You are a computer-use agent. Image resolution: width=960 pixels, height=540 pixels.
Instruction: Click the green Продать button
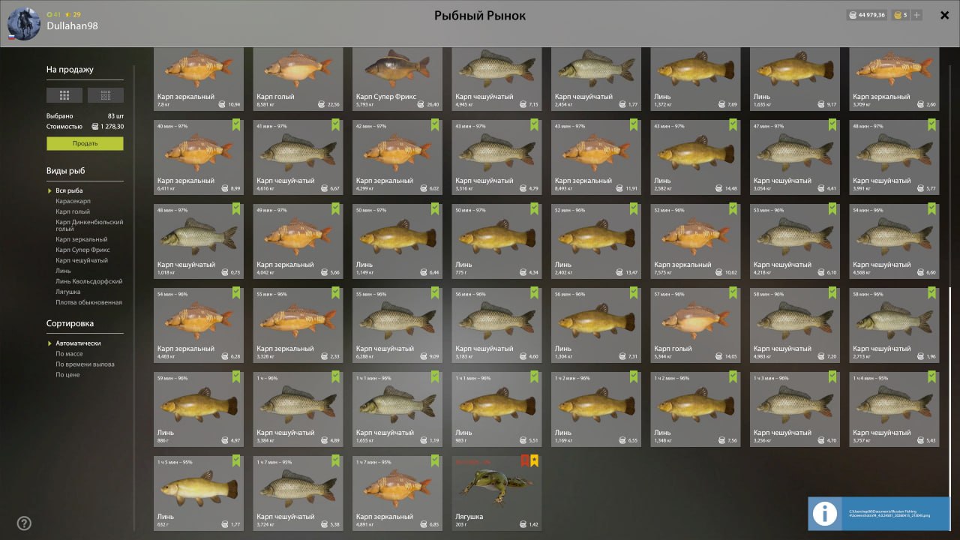pyautogui.click(x=85, y=143)
